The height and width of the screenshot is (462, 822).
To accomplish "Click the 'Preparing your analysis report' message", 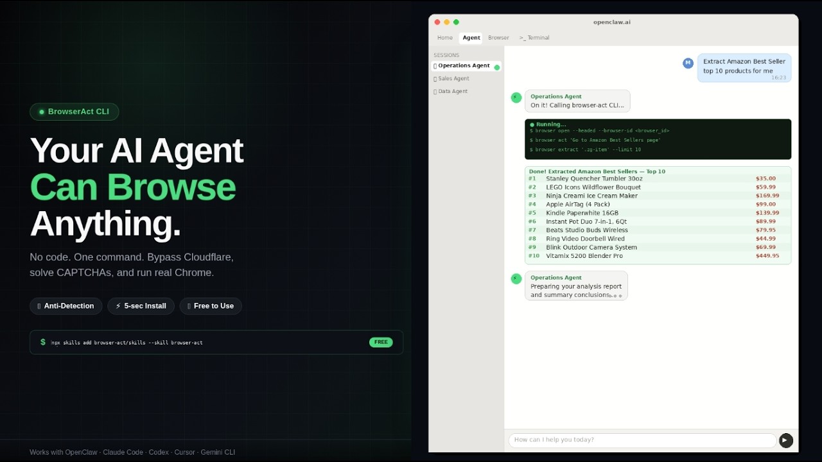I will click(576, 286).
